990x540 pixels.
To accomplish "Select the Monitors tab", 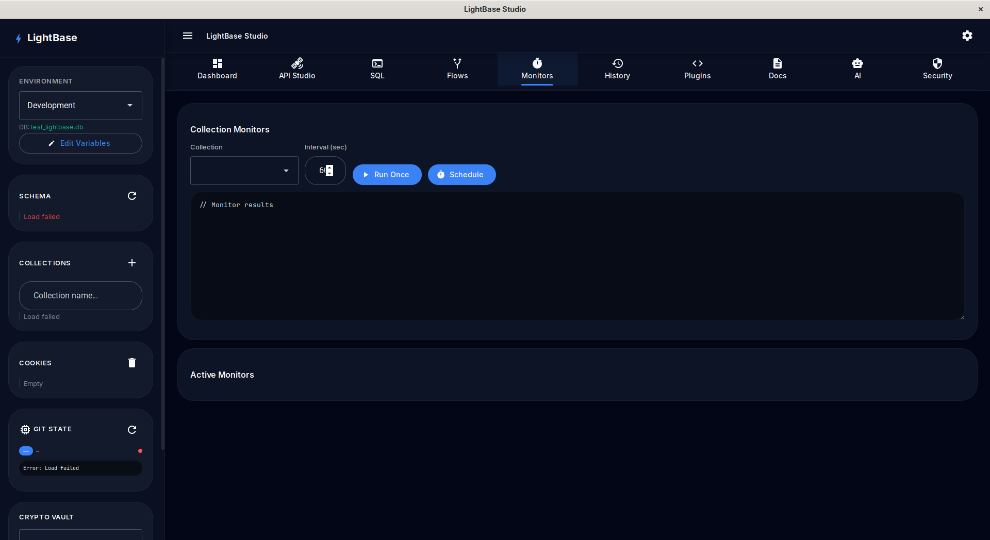I will pyautogui.click(x=537, y=69).
